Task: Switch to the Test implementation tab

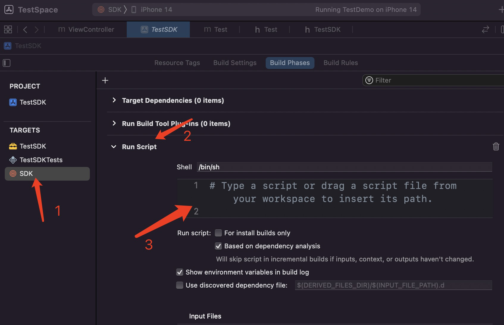Action: point(216,29)
